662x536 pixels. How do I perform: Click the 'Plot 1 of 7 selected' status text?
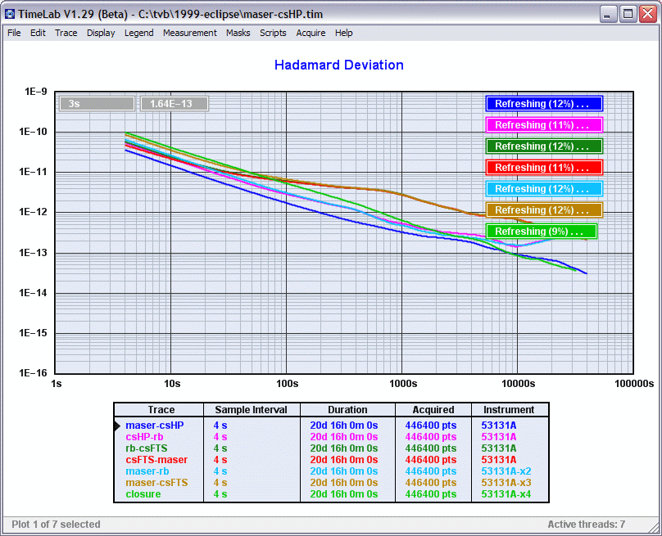pos(56,525)
